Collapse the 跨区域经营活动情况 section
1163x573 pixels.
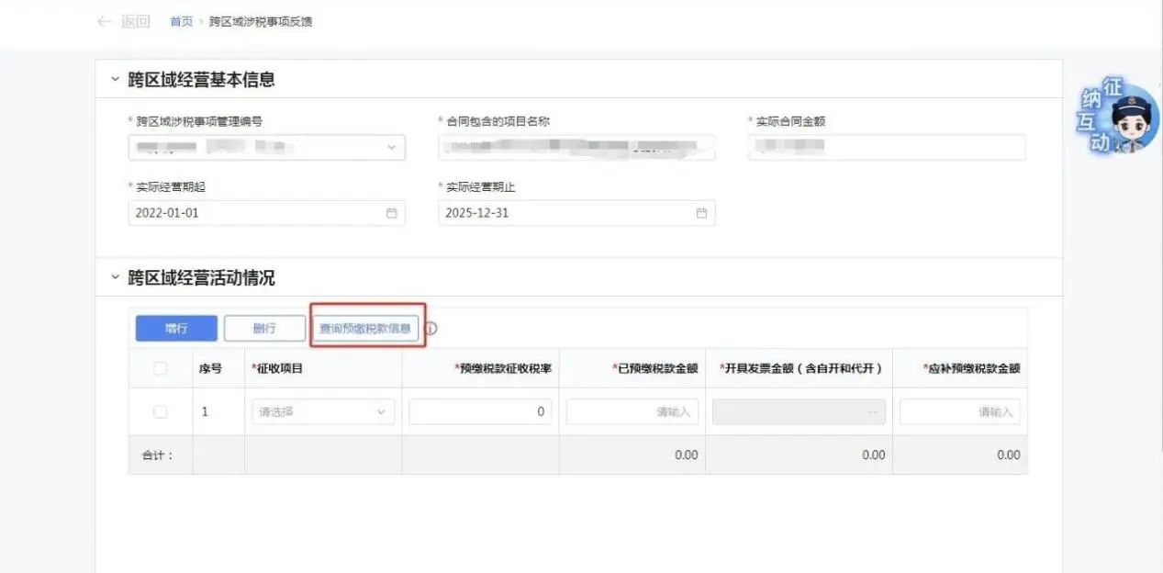tap(115, 277)
